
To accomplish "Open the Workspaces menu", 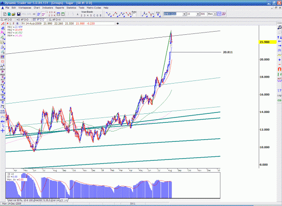I will [25, 8].
